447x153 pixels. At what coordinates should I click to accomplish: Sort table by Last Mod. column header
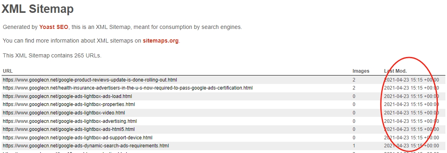[395, 71]
